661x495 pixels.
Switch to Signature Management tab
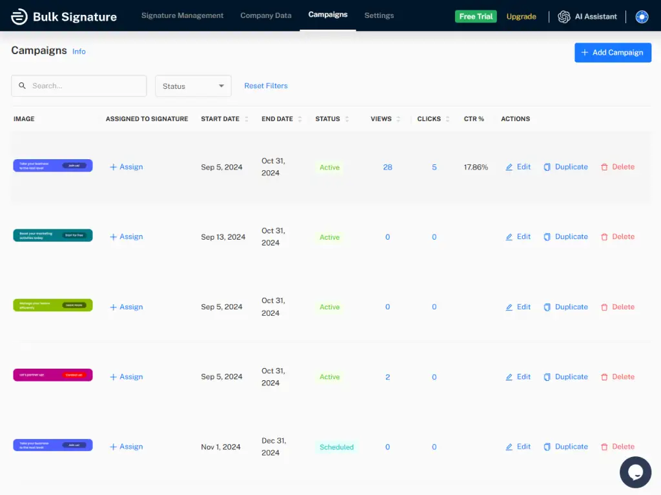pos(182,15)
